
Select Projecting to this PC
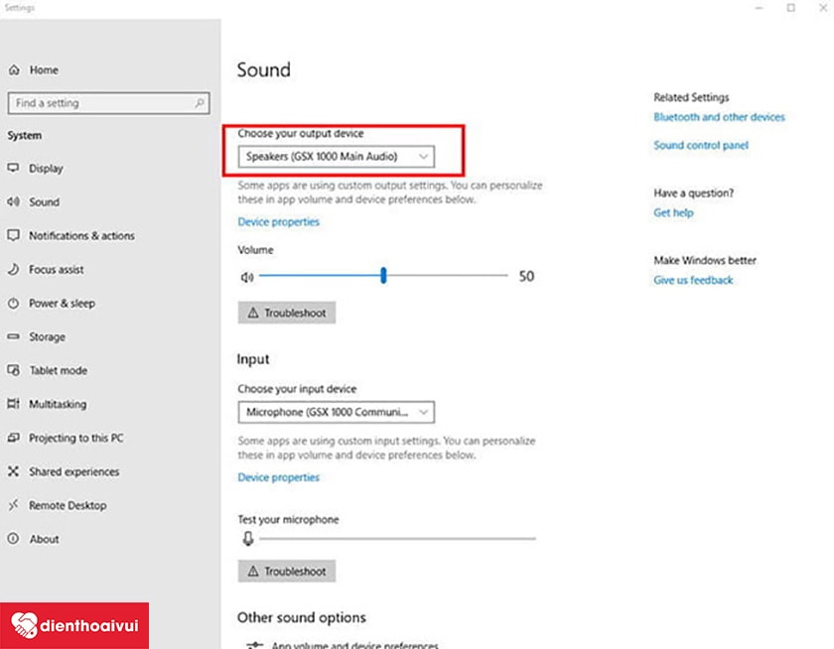(x=75, y=439)
